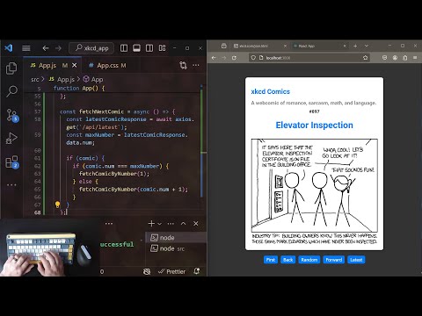Open the panel tabs overflow ellipsis
Screen dimensions: 422x316
(109, 224)
